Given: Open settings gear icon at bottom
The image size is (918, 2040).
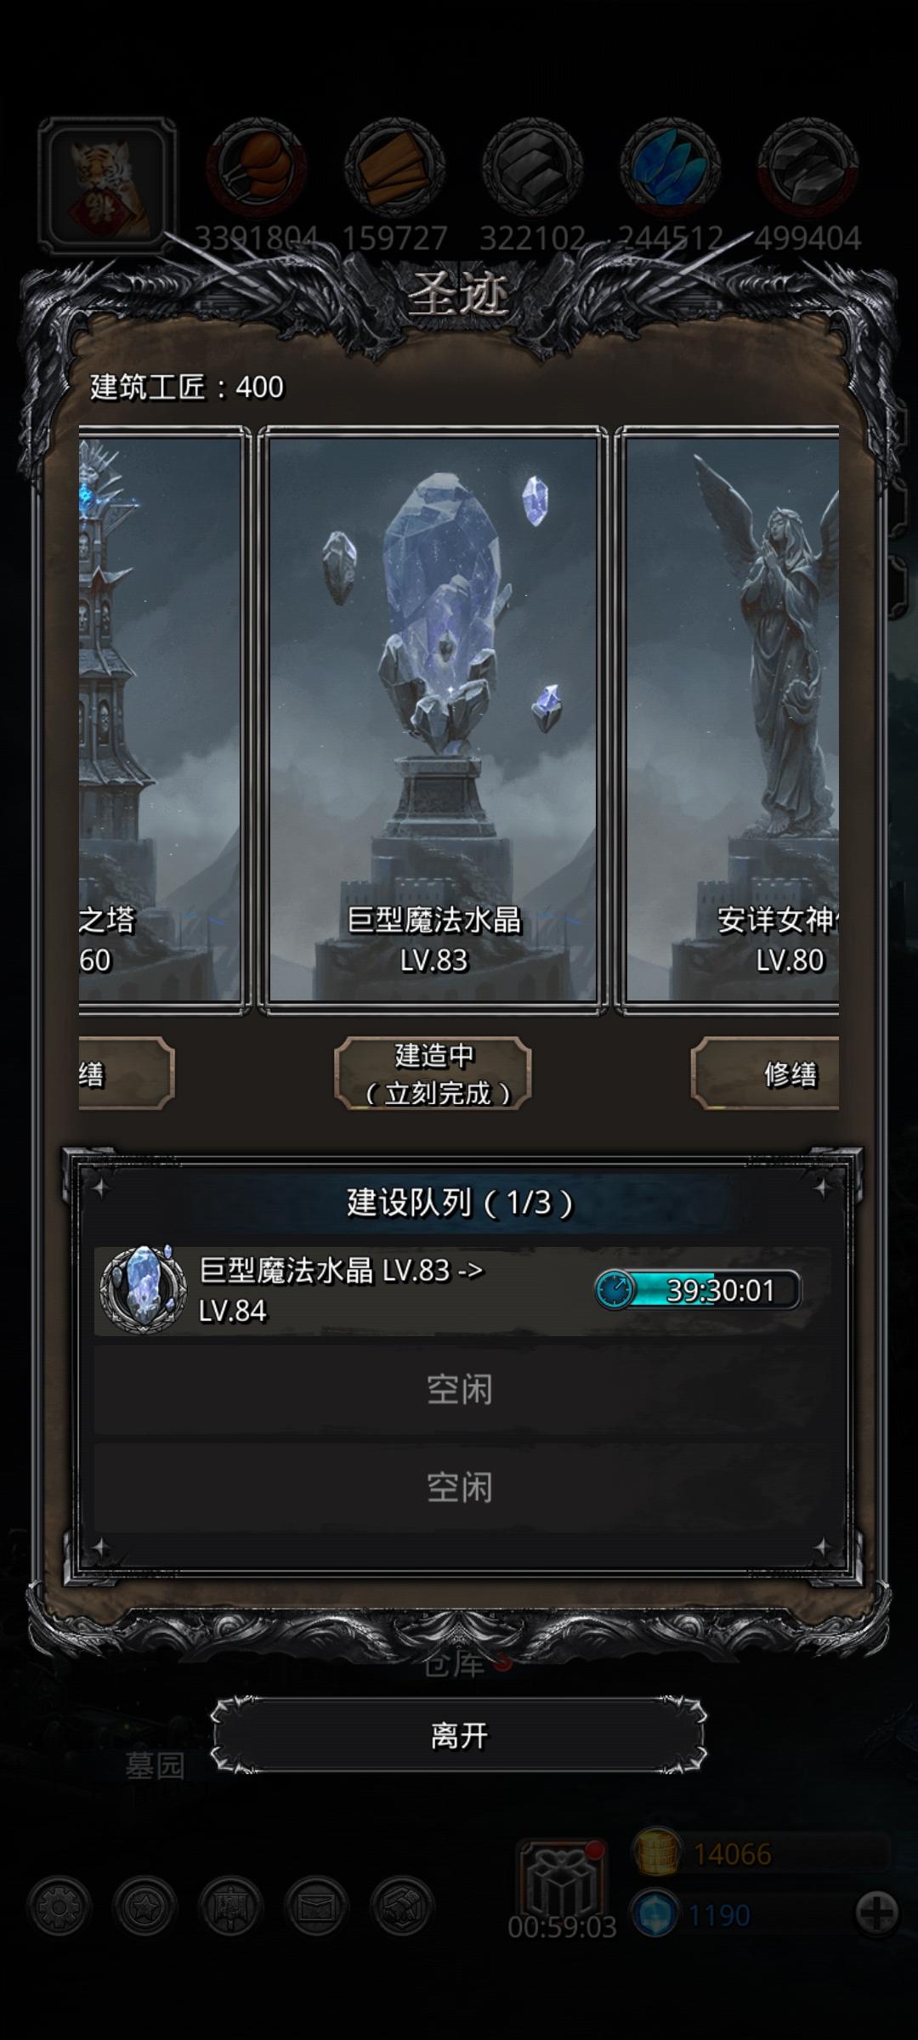Looking at the screenshot, I should (x=59, y=1907).
